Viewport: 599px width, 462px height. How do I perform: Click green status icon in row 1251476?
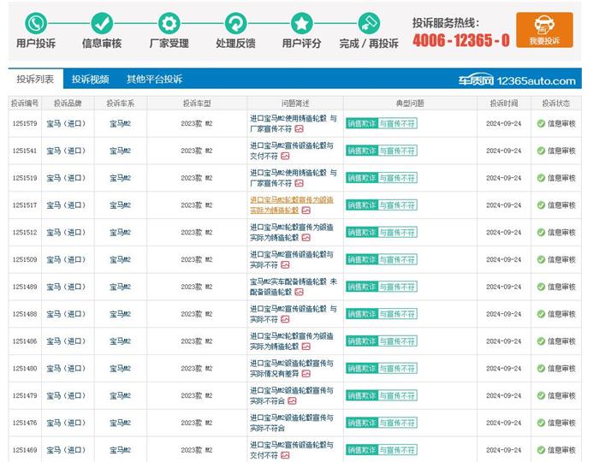[x=541, y=423]
